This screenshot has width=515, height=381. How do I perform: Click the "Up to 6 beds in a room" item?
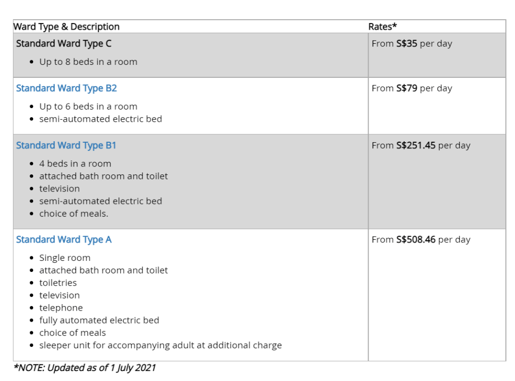click(88, 107)
